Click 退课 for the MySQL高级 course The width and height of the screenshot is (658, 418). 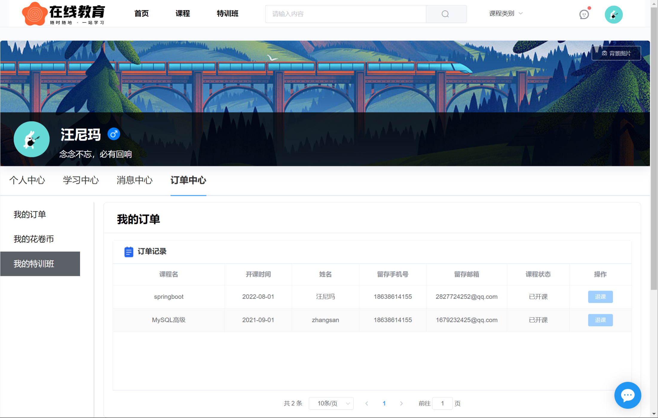click(x=600, y=320)
